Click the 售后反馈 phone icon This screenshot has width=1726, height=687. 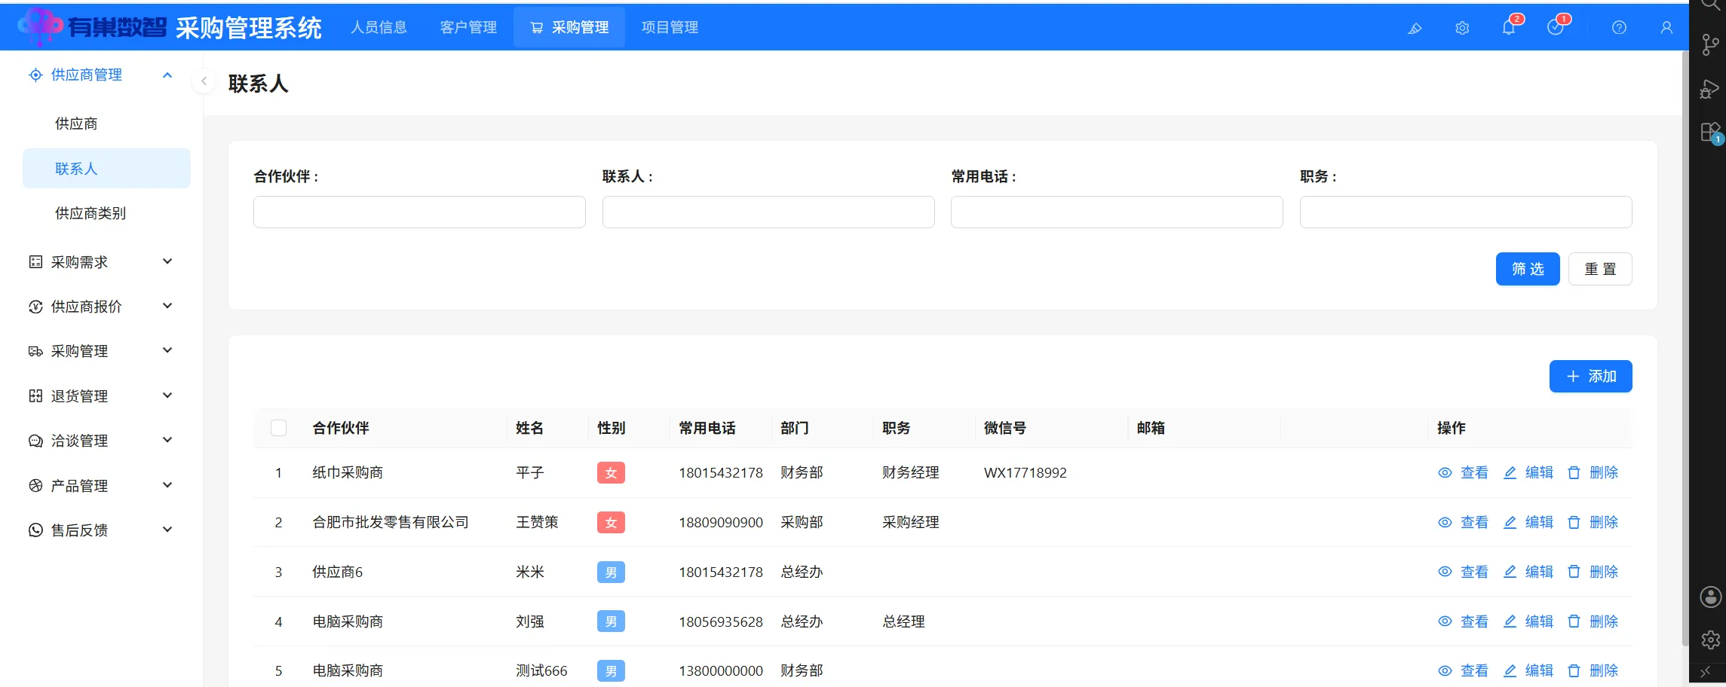pyautogui.click(x=35, y=530)
